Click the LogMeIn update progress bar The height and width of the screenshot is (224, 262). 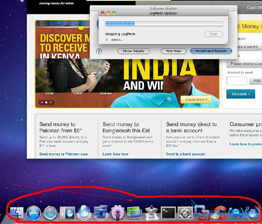164,24
